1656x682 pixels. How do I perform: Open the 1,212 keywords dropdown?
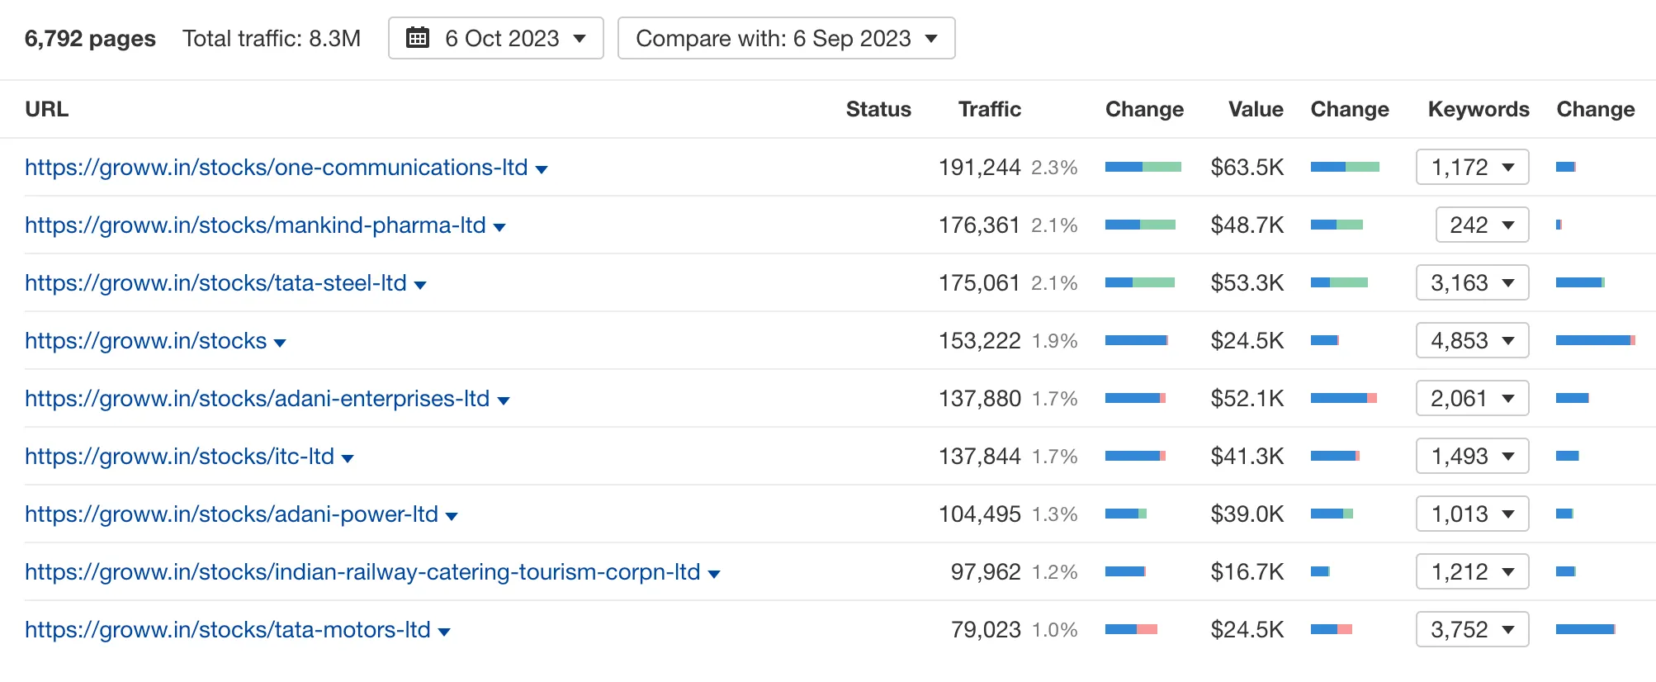pos(1473,571)
